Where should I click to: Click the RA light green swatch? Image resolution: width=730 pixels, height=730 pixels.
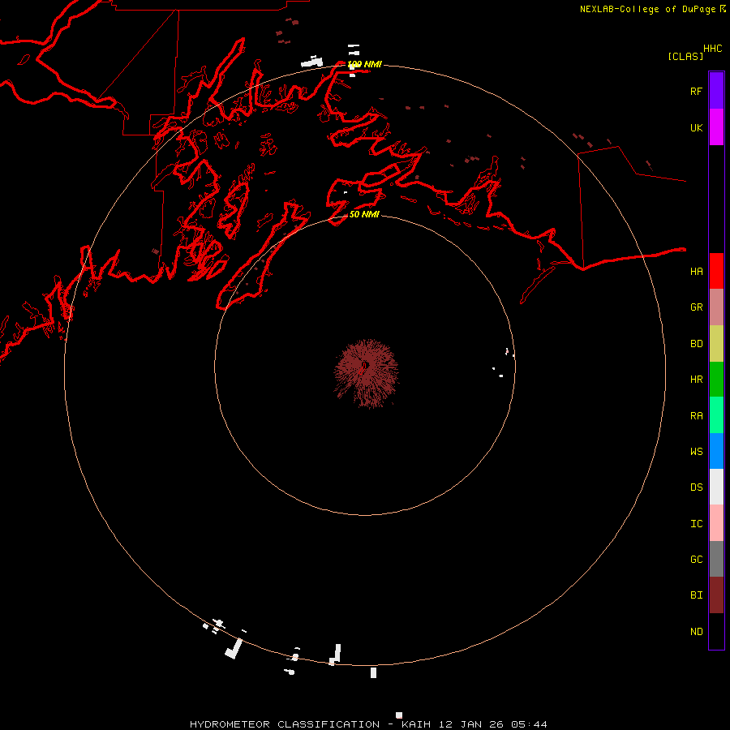716,415
